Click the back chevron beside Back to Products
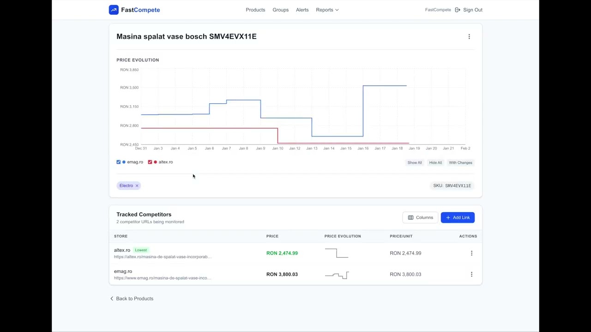The height and width of the screenshot is (332, 591). click(x=112, y=298)
